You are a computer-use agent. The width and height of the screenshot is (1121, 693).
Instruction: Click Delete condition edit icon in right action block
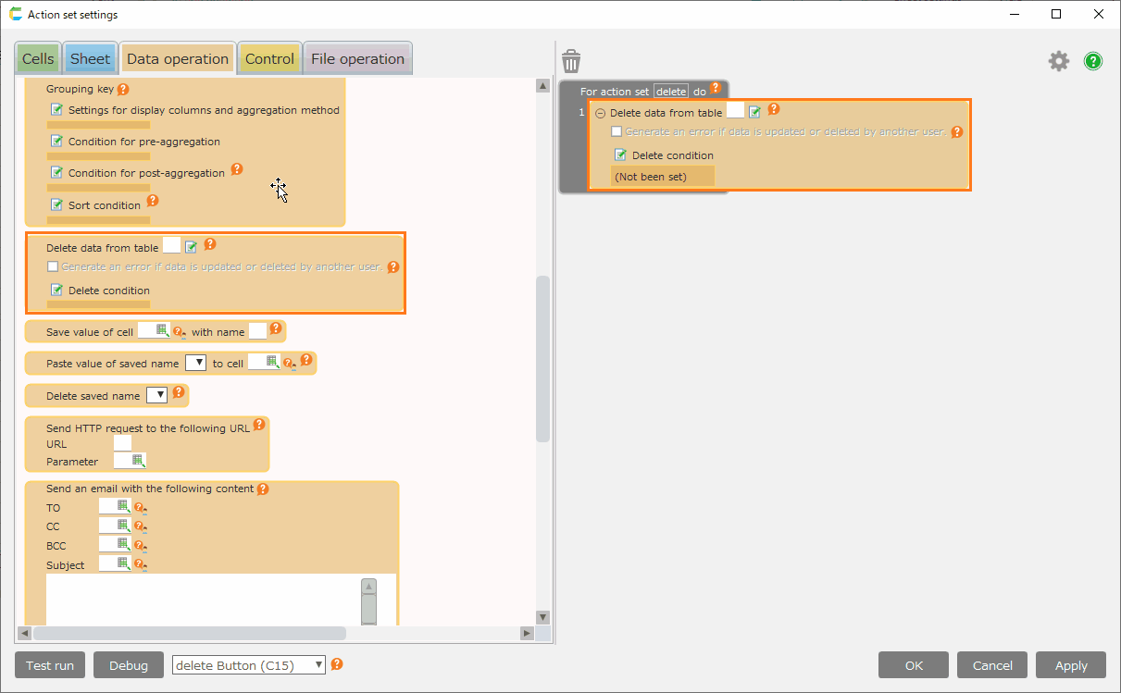click(621, 155)
